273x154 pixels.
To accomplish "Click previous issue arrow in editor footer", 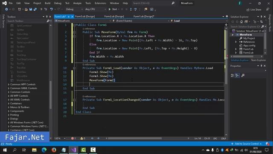I will [x=92, y=138].
